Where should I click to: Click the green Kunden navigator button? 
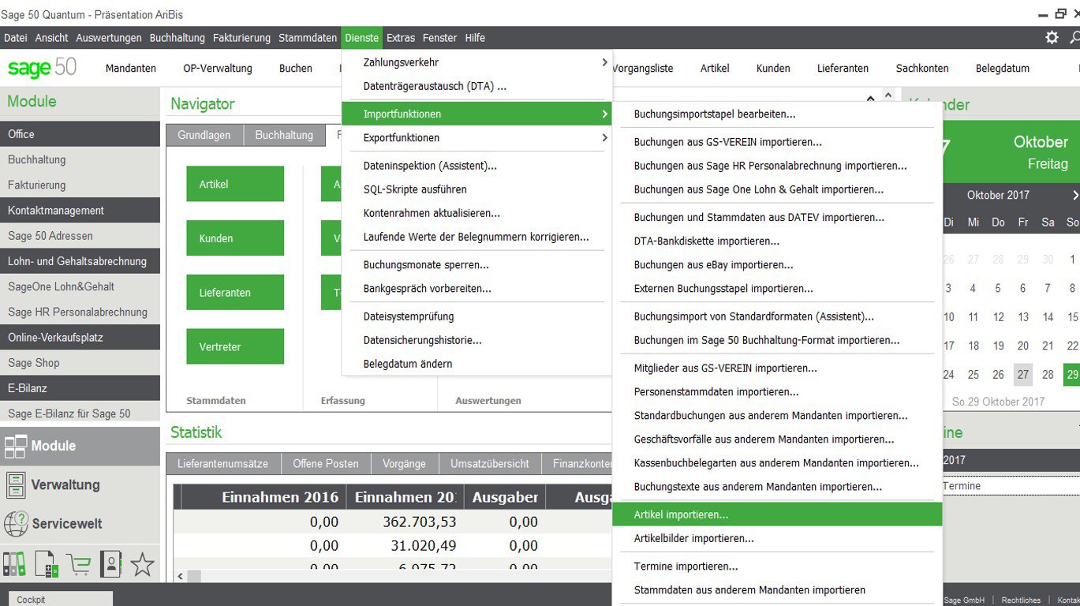(235, 238)
